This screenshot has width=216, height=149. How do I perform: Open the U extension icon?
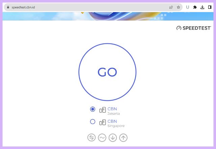(188, 7)
